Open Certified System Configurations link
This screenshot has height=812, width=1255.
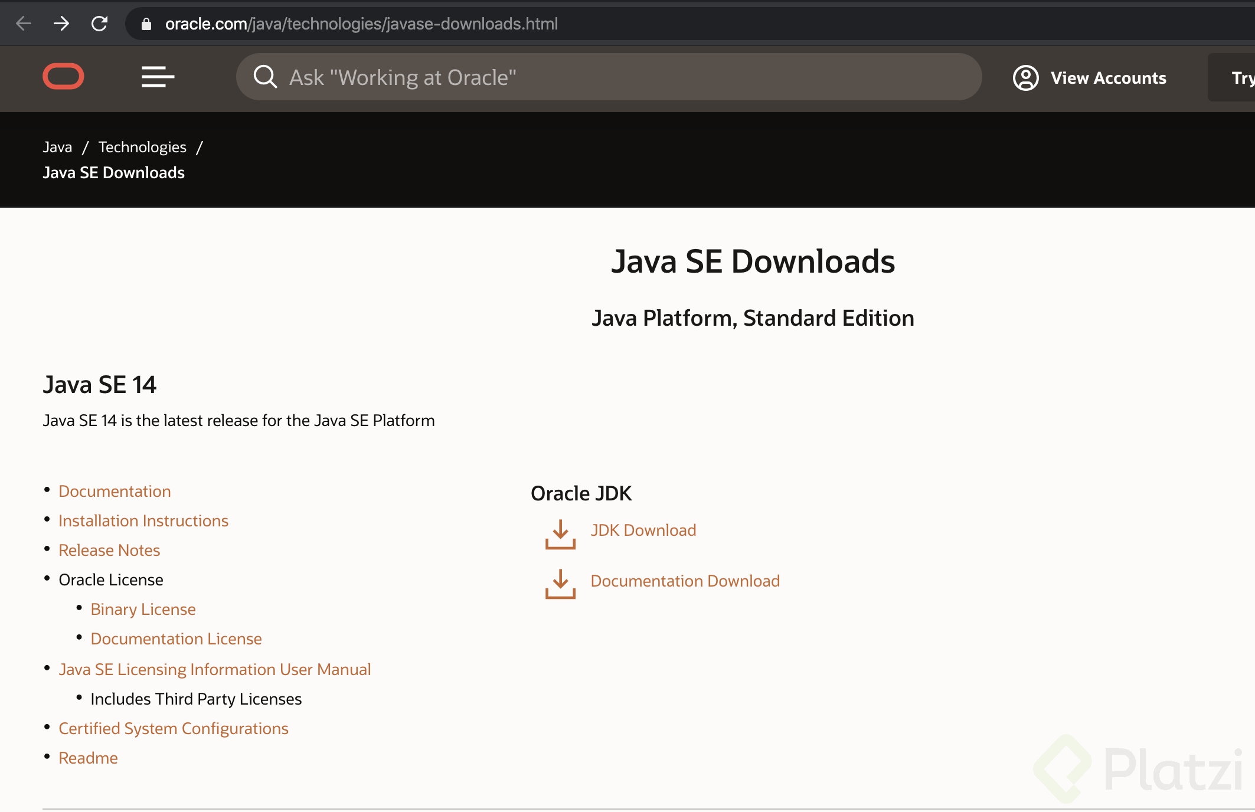point(174,728)
